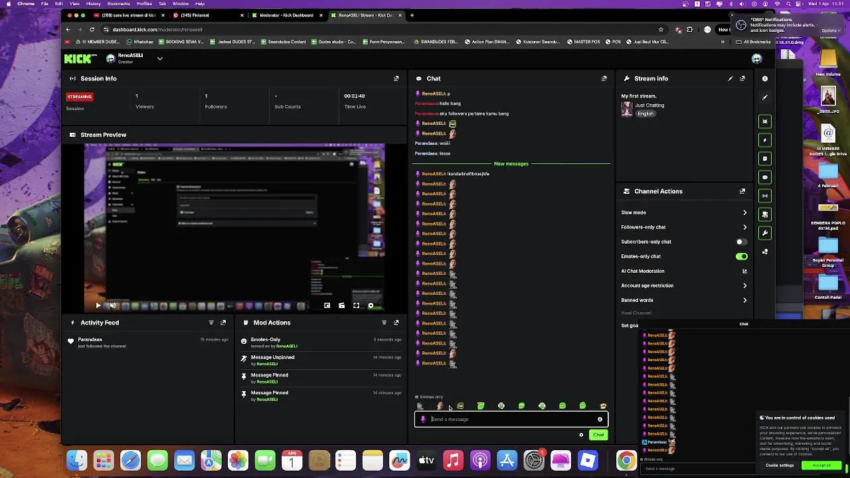
Task: Open AI Chat Moderation external link
Action: [744, 271]
